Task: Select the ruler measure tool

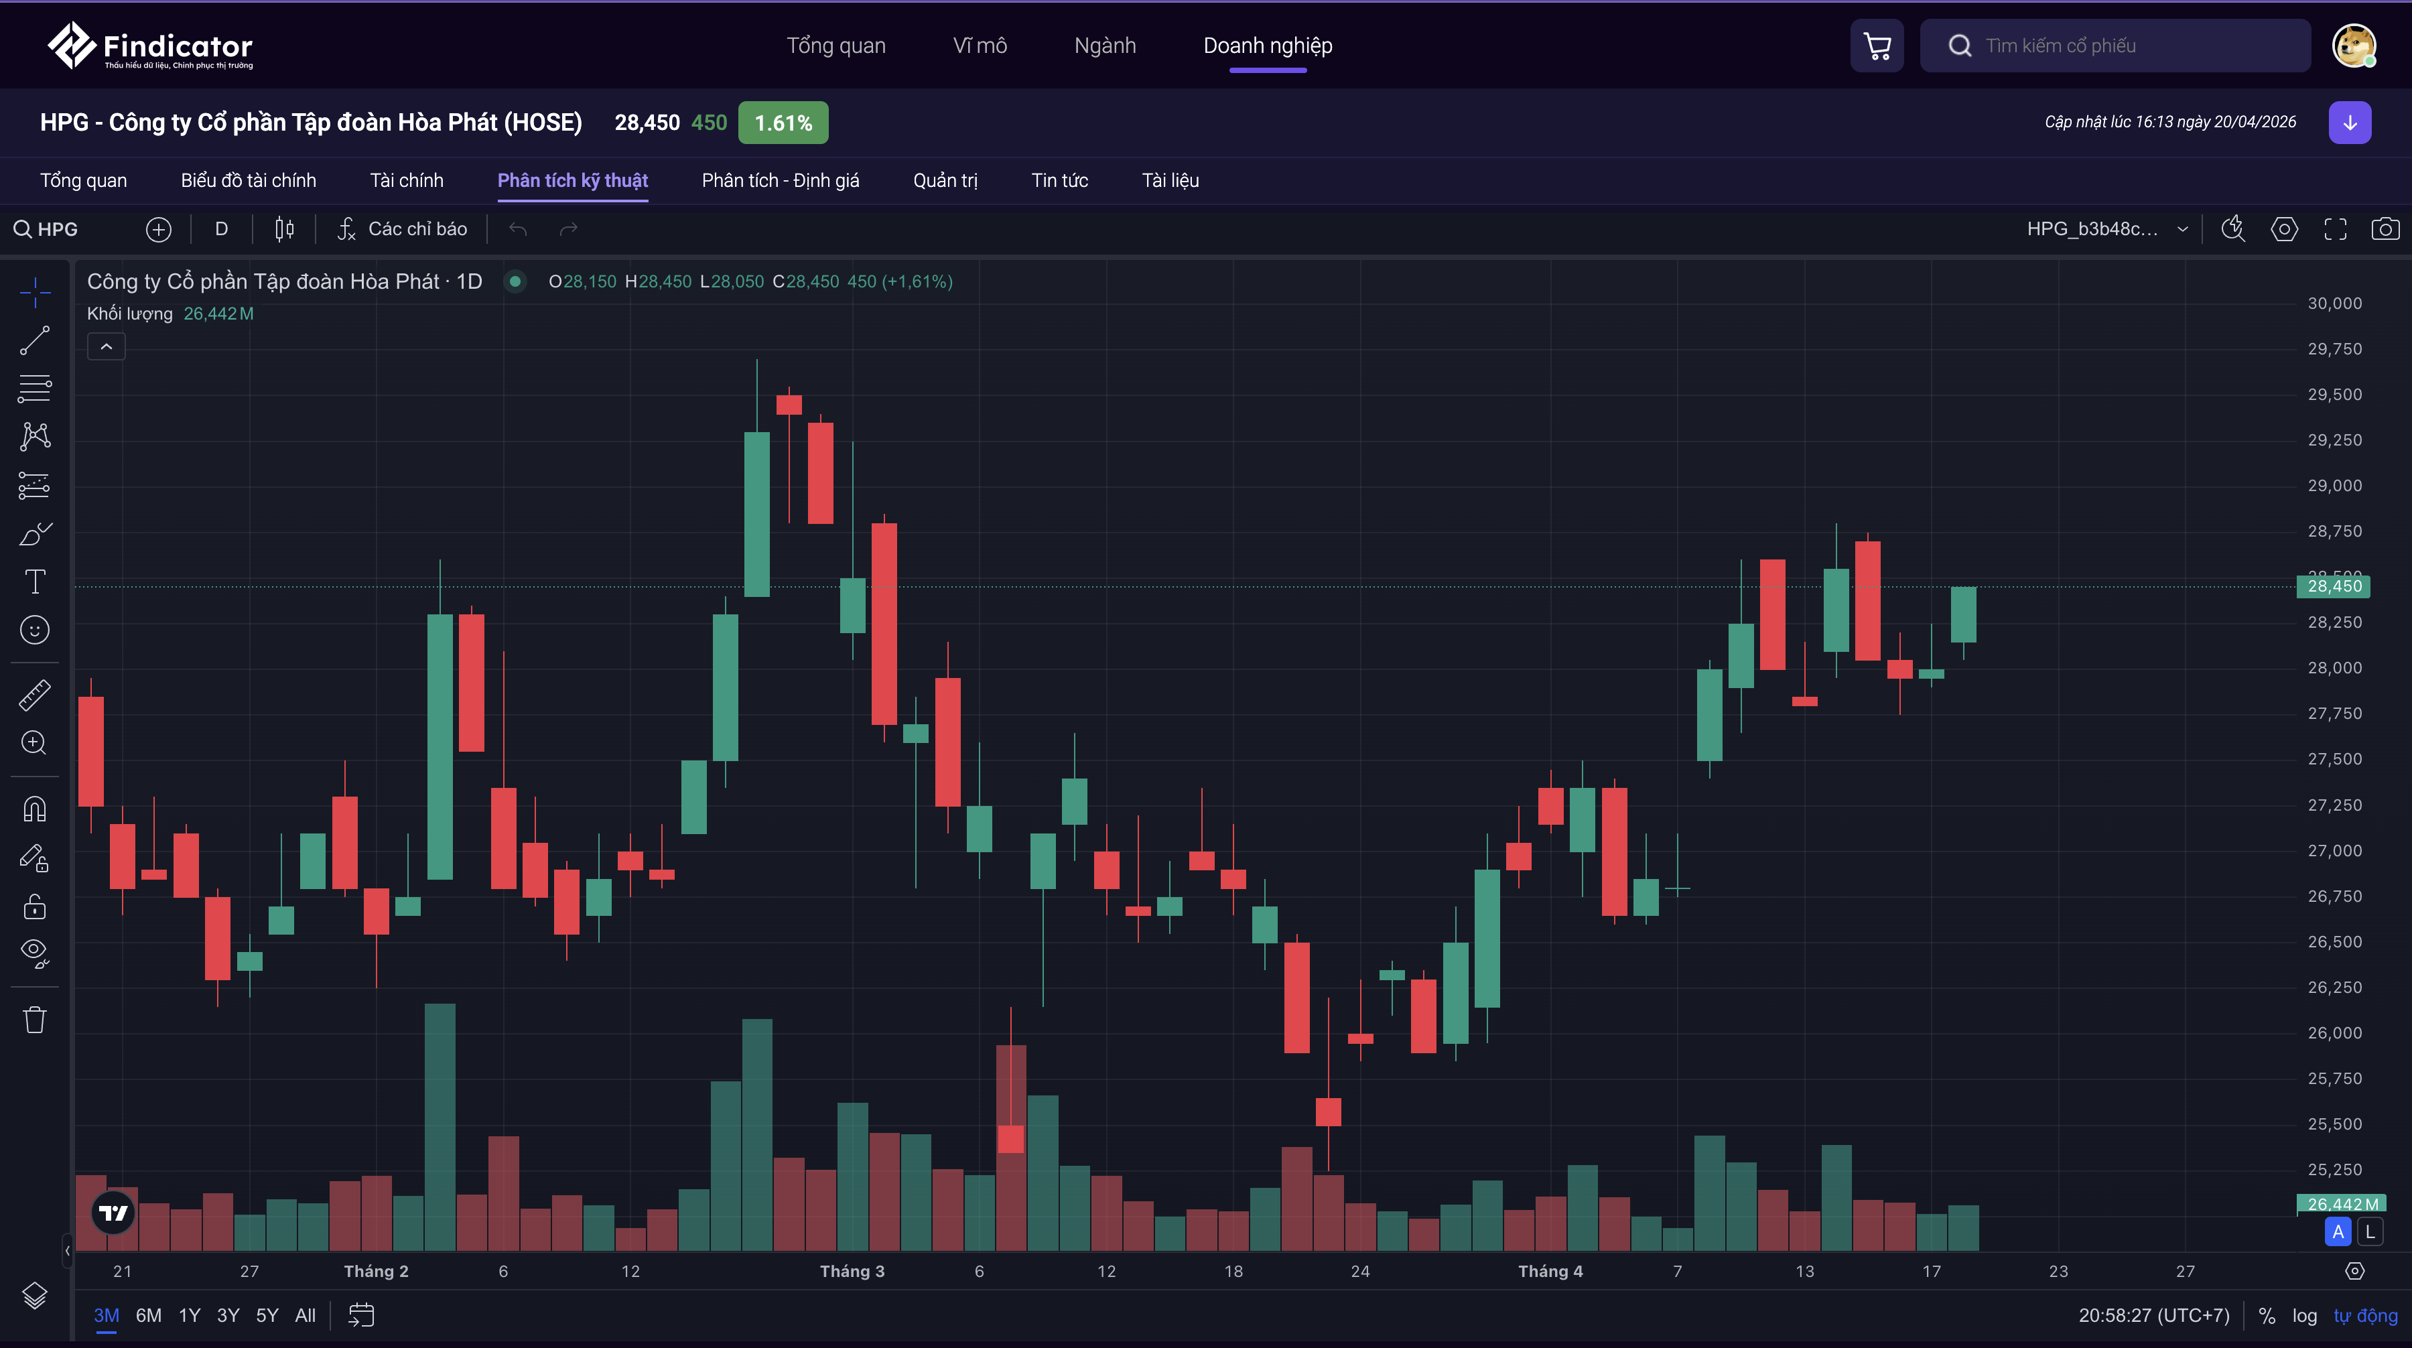Action: point(35,695)
